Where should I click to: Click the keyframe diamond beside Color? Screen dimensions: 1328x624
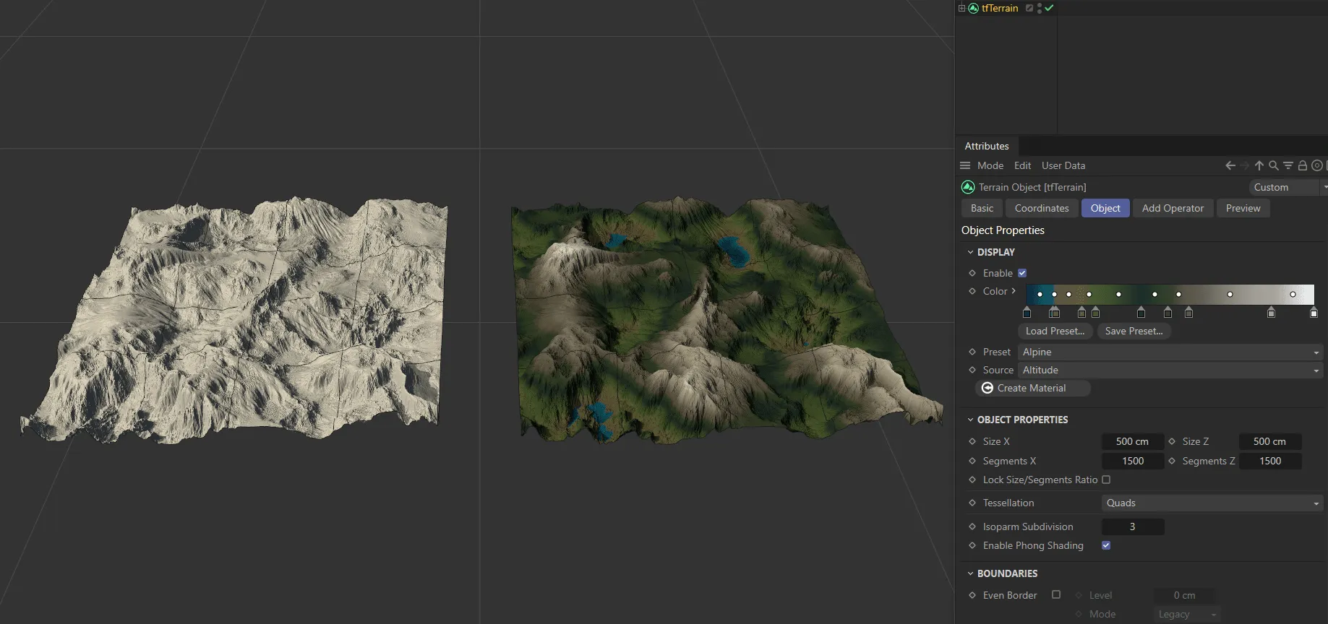pyautogui.click(x=972, y=291)
